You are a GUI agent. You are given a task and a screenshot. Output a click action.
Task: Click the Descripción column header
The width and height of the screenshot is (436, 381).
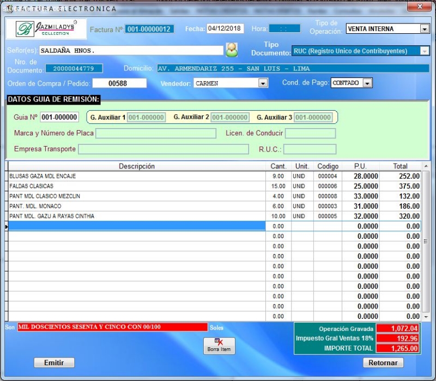click(x=137, y=166)
